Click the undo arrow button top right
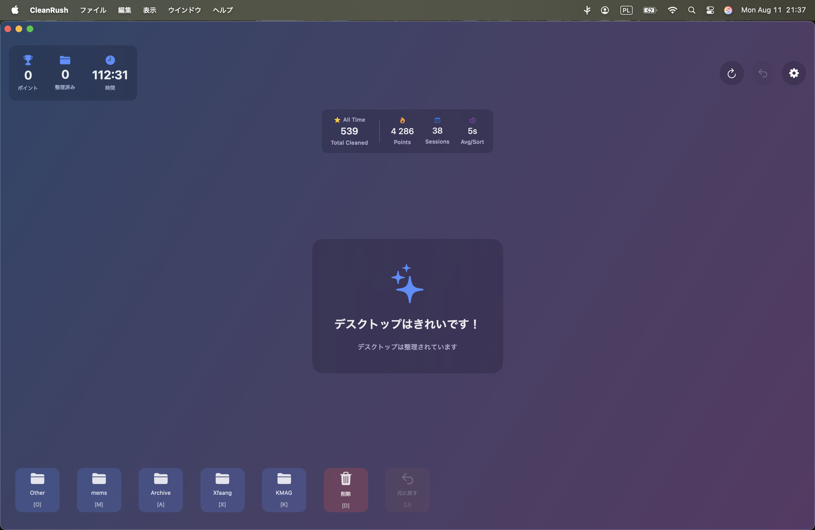The image size is (815, 530). 763,73
